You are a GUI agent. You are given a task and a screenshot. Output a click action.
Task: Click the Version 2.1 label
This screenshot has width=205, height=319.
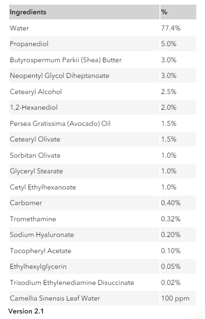pos(26,311)
